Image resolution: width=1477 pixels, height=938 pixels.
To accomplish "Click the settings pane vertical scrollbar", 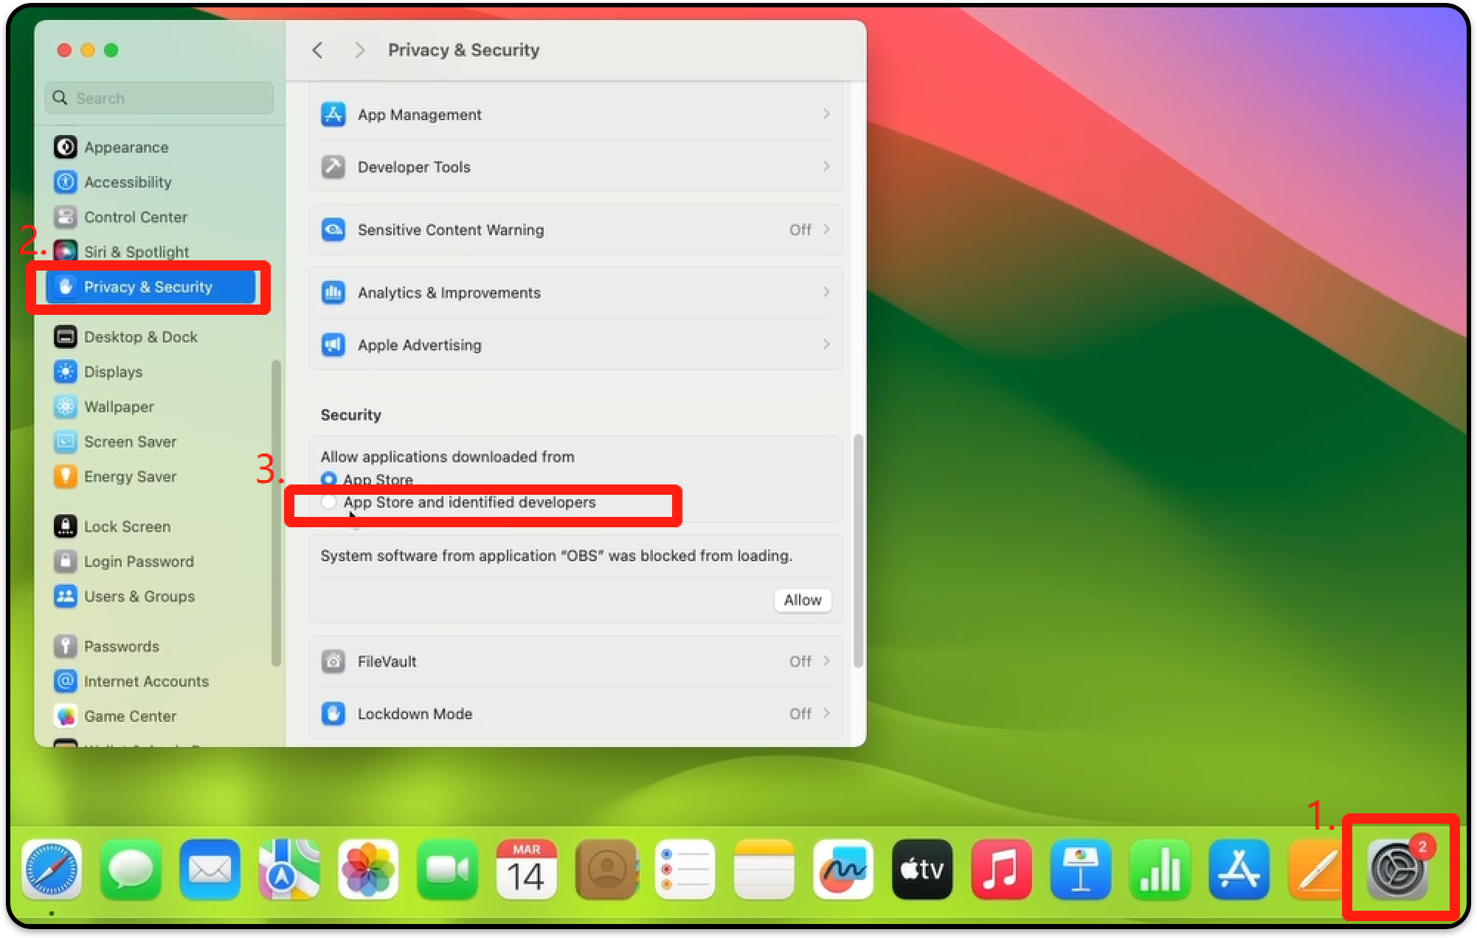I will pyautogui.click(x=858, y=549).
